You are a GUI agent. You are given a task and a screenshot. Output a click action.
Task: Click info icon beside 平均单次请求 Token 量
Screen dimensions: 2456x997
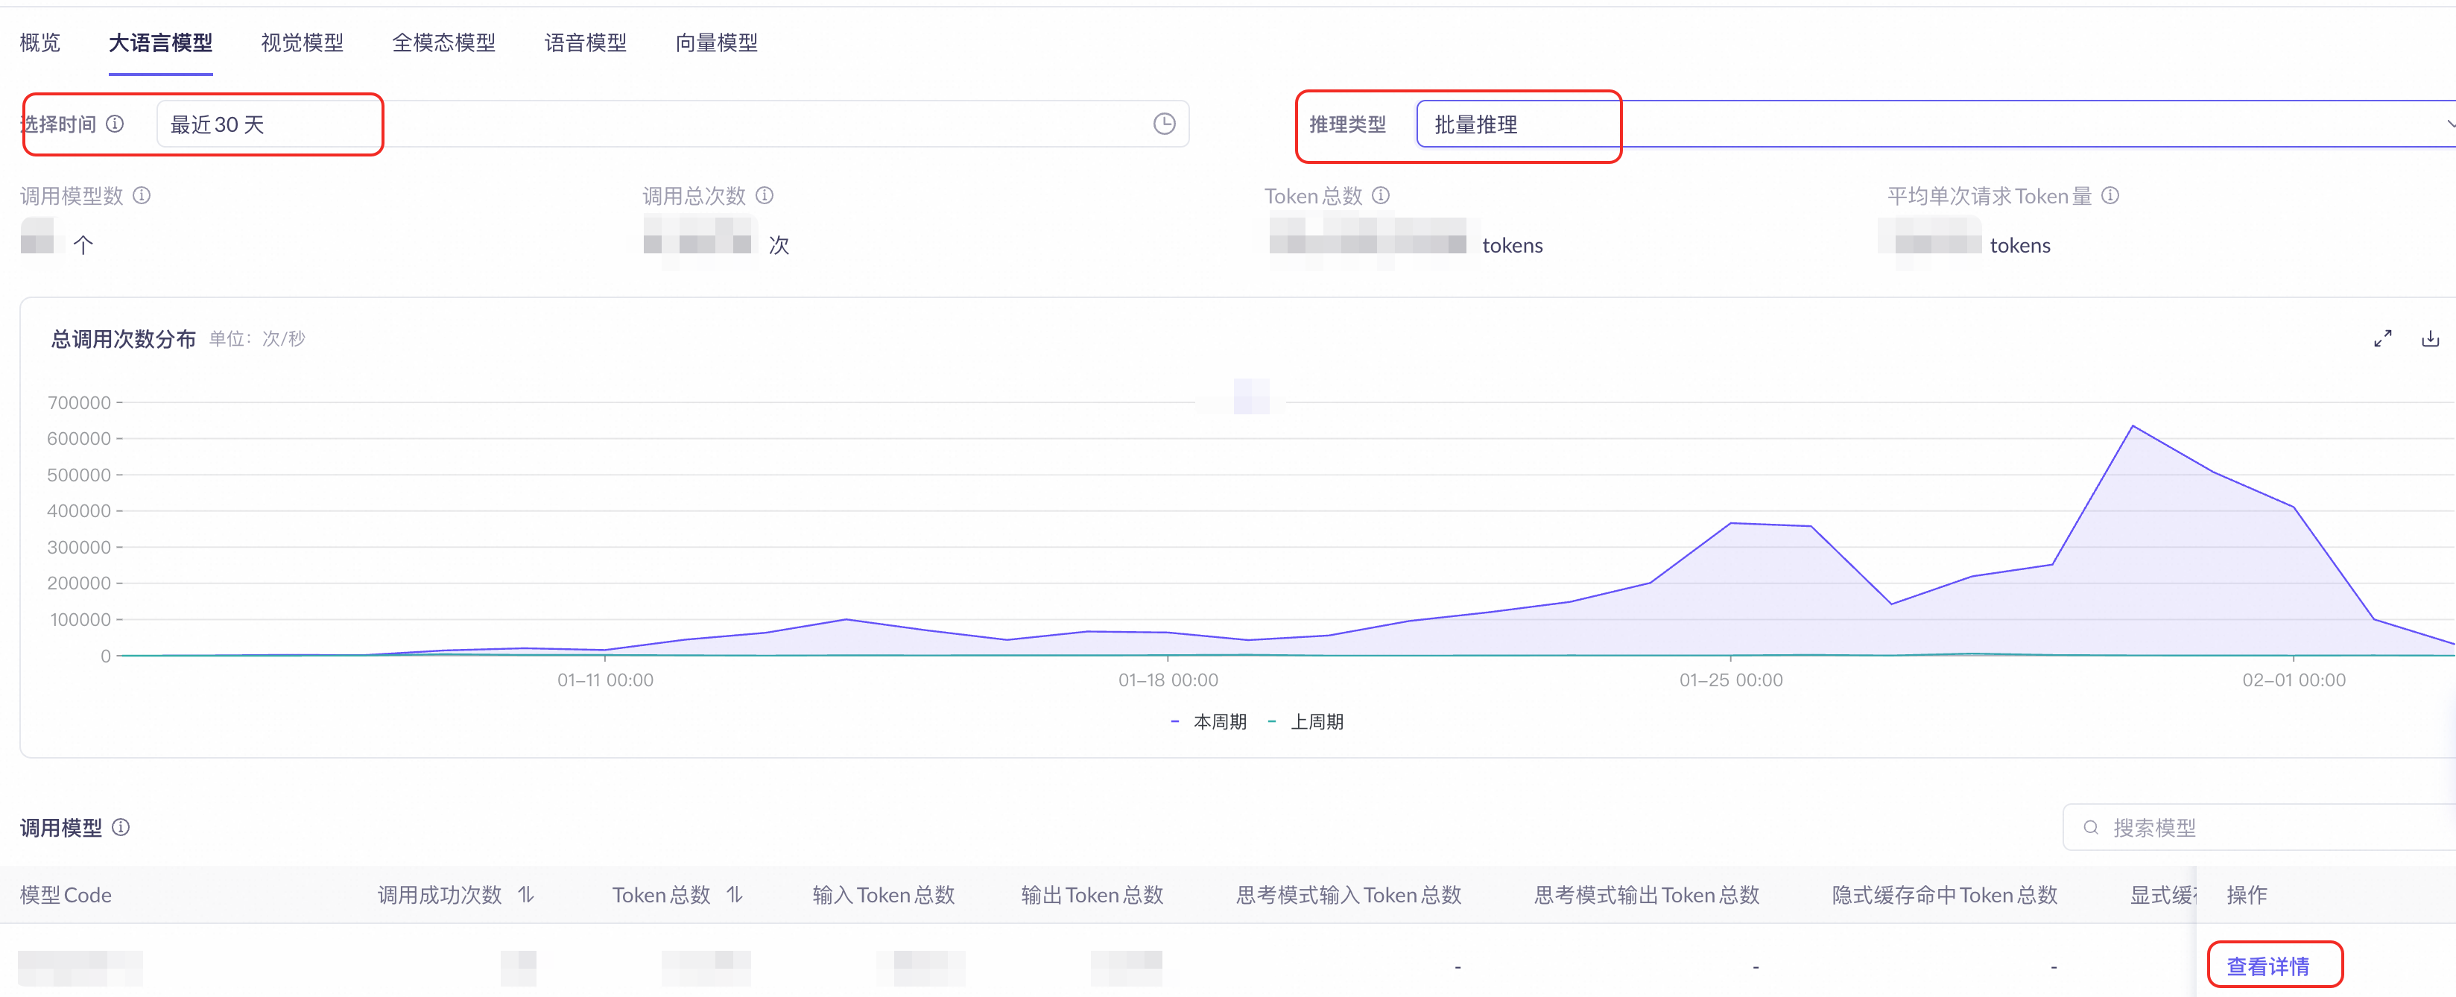point(2110,195)
